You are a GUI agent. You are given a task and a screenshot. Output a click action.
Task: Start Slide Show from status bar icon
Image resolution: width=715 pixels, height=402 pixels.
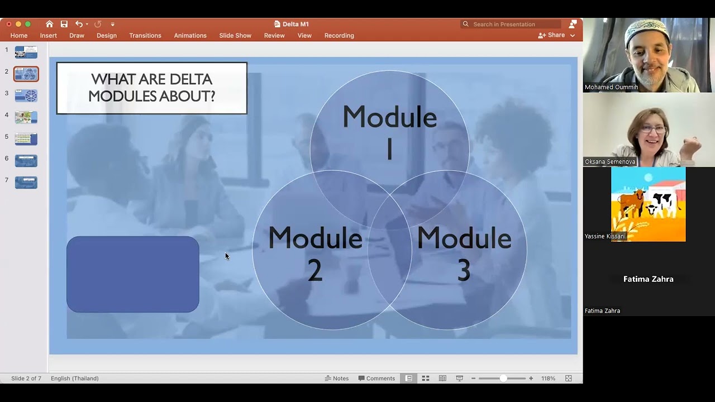pyautogui.click(x=460, y=379)
